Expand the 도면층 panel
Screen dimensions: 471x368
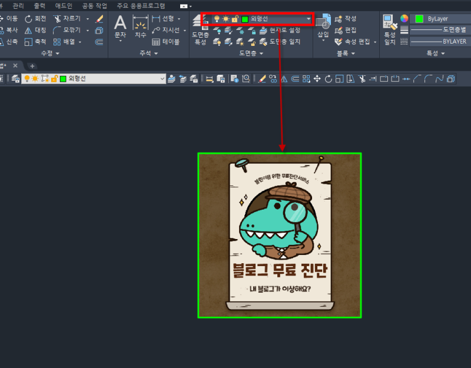pos(251,53)
